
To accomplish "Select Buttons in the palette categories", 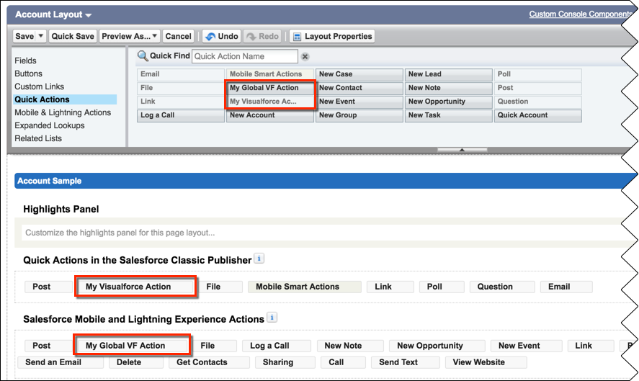I will point(28,73).
